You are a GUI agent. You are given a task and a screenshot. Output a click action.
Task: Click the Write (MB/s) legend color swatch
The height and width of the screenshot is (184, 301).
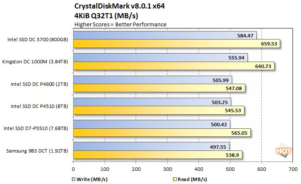click(74, 179)
